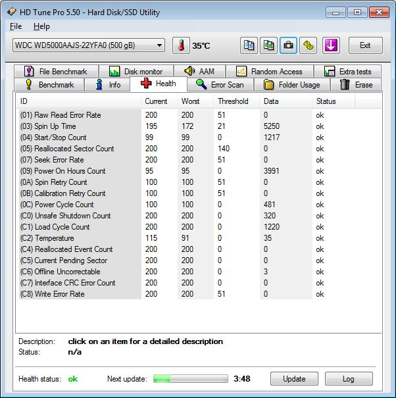This screenshot has height=398, width=396.
Task: Select the Raw Read Error Rate row
Action: tap(200, 115)
